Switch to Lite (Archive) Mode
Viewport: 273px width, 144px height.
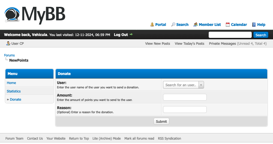pyautogui.click(x=107, y=139)
